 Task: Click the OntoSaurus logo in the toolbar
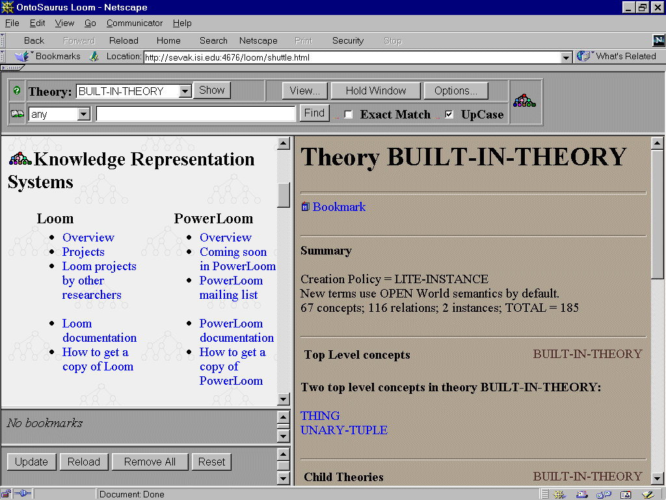(x=524, y=102)
